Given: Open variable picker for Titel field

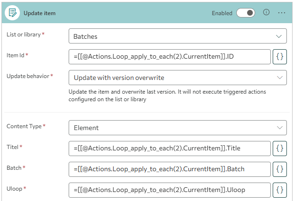Looking at the screenshot, I should tap(280, 148).
